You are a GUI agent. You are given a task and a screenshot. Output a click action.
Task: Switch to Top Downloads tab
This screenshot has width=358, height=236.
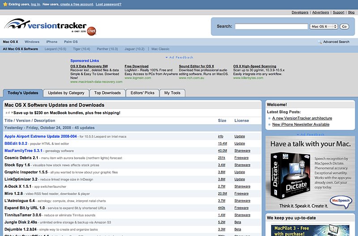click(107, 93)
